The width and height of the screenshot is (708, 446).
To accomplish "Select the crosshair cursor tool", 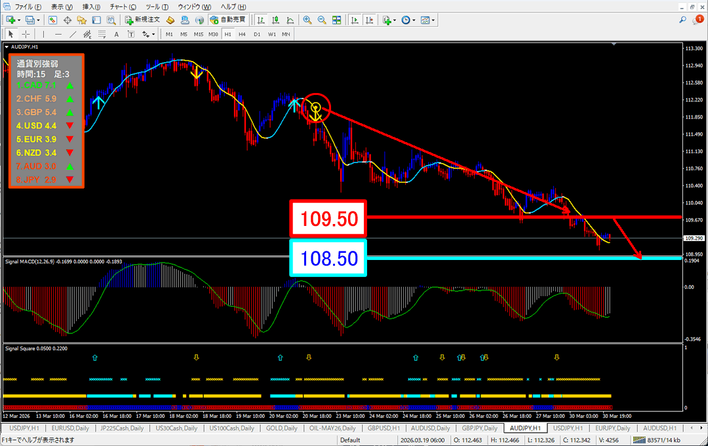I will 26,34.
